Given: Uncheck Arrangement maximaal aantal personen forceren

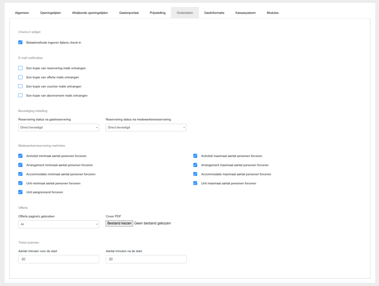Looking at the screenshot, I should click(x=195, y=165).
